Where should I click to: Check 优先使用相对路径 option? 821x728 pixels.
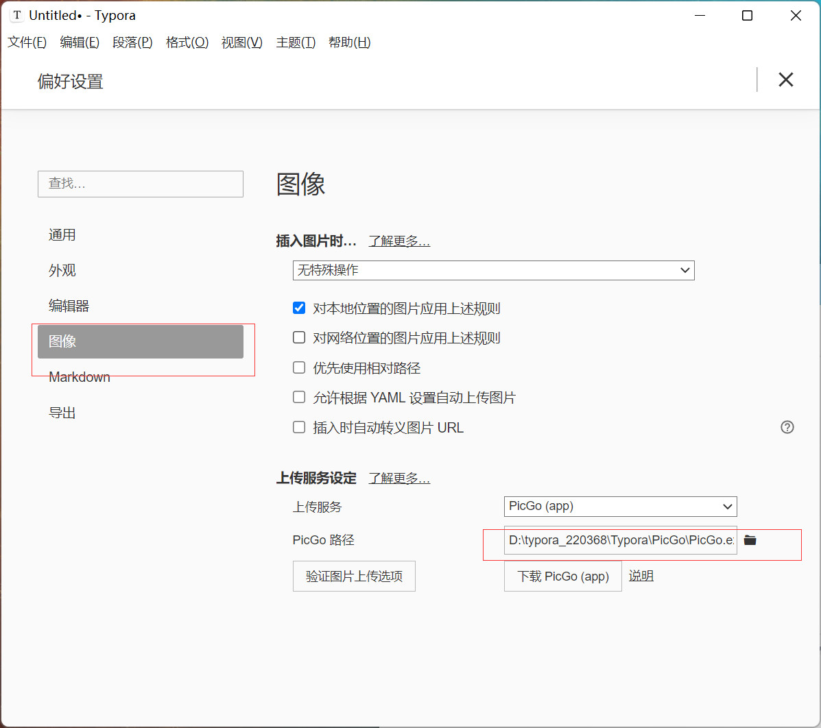click(299, 367)
